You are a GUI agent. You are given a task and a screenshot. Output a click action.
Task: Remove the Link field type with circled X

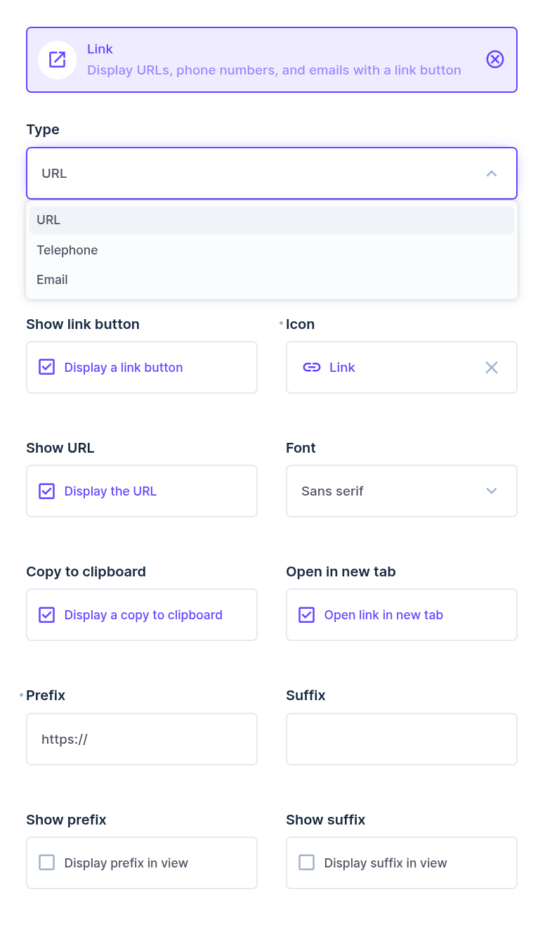point(495,60)
